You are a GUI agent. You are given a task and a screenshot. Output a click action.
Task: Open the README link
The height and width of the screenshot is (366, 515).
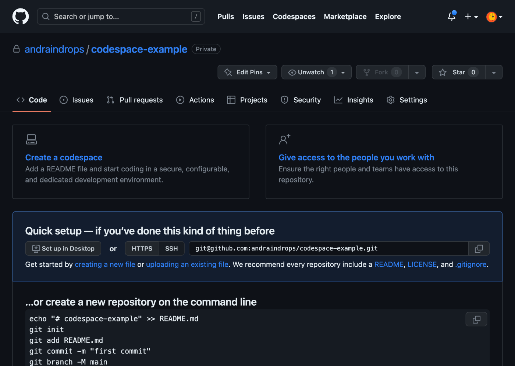pyautogui.click(x=389, y=264)
